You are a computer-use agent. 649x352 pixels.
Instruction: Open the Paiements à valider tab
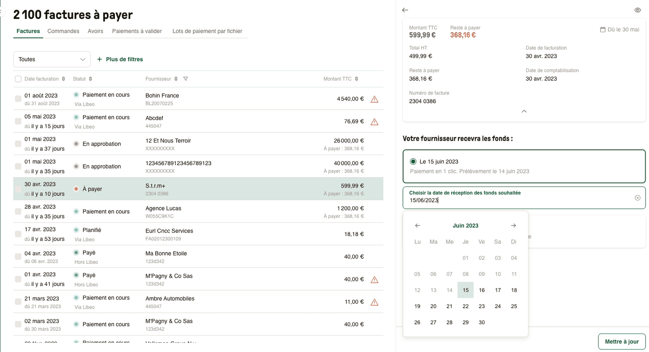click(137, 31)
